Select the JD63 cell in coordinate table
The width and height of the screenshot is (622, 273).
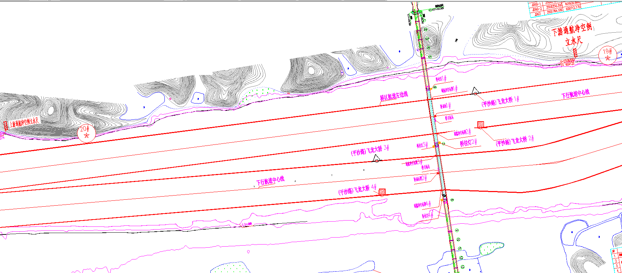tap(537, 14)
